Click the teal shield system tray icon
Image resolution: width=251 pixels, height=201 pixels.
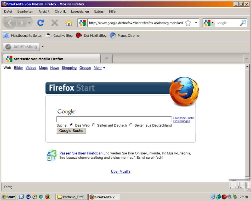[219, 197]
